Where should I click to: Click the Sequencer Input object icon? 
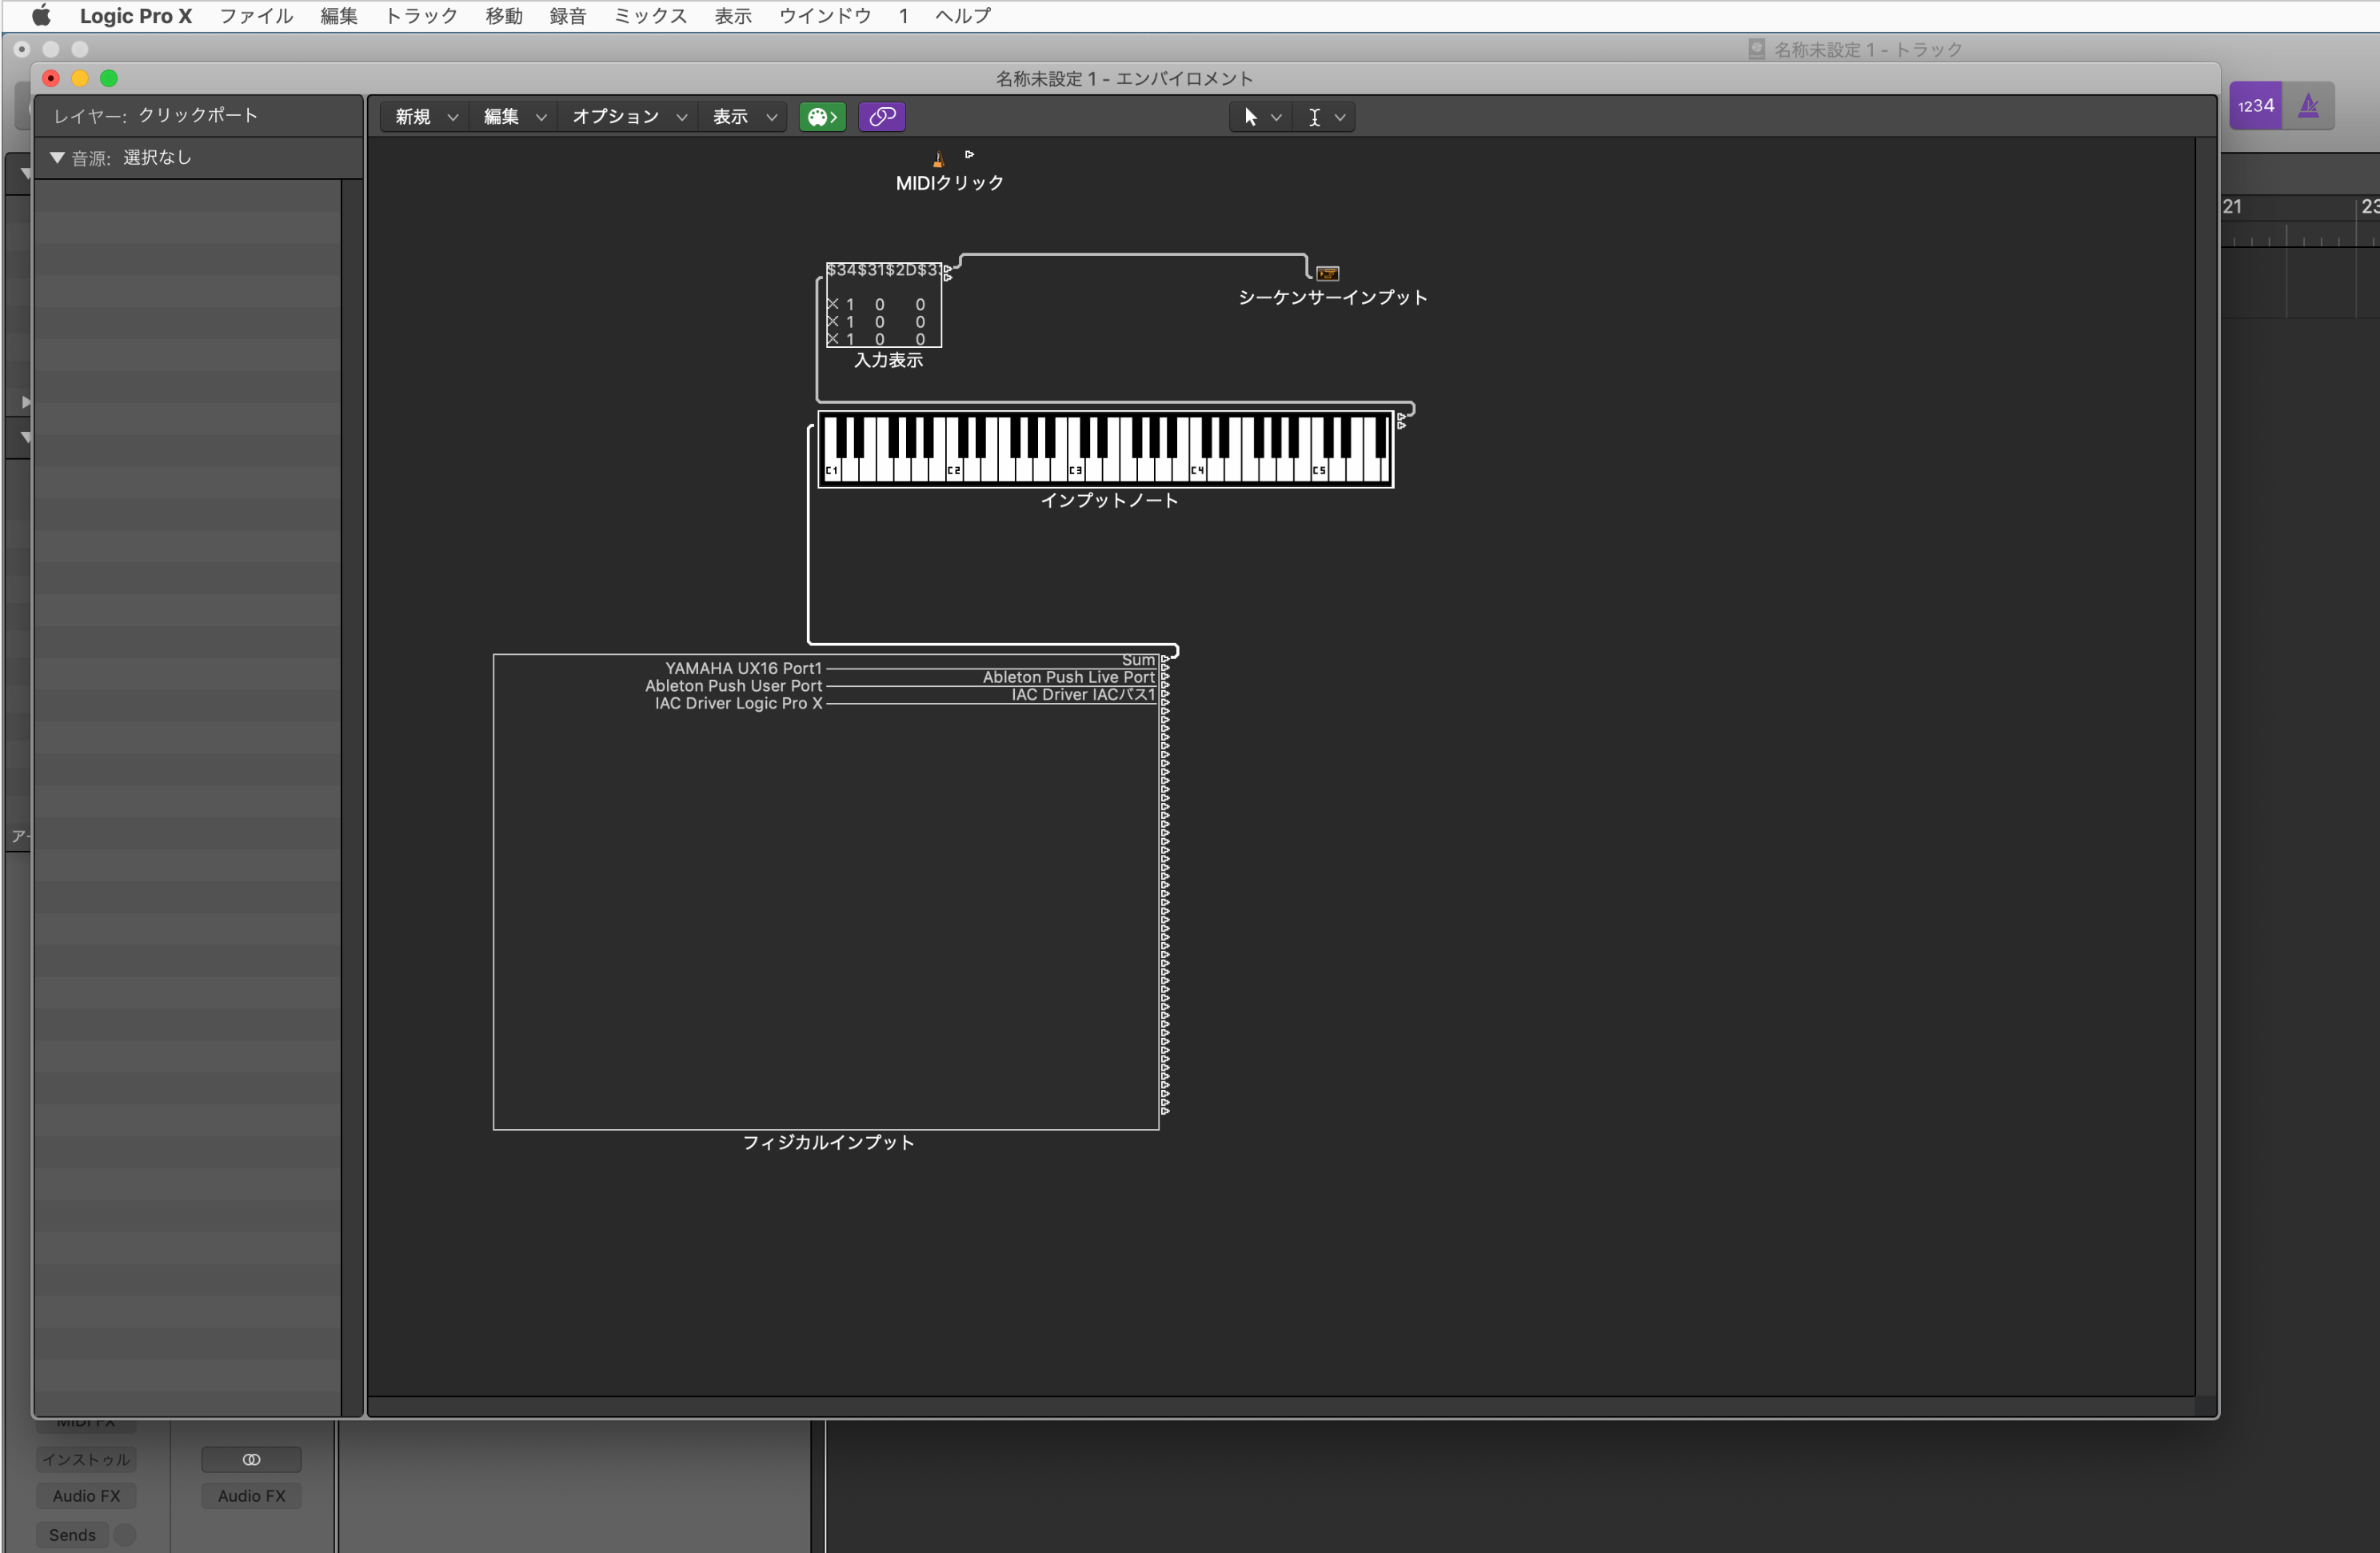tap(1327, 273)
